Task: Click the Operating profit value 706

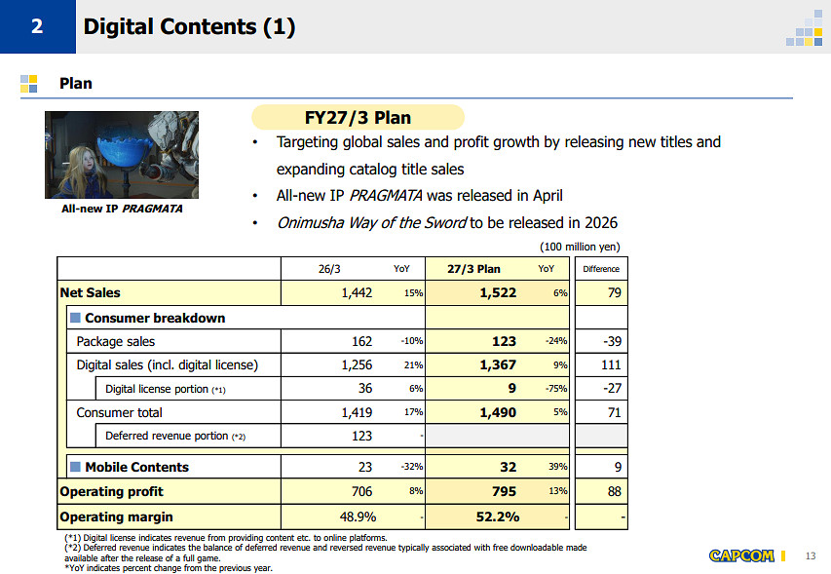Action: tap(362, 491)
